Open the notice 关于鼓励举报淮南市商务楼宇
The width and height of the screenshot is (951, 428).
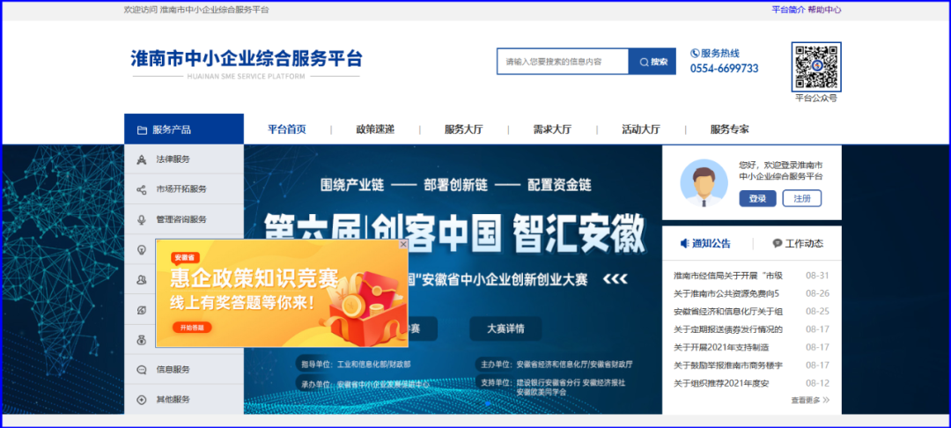coord(728,365)
